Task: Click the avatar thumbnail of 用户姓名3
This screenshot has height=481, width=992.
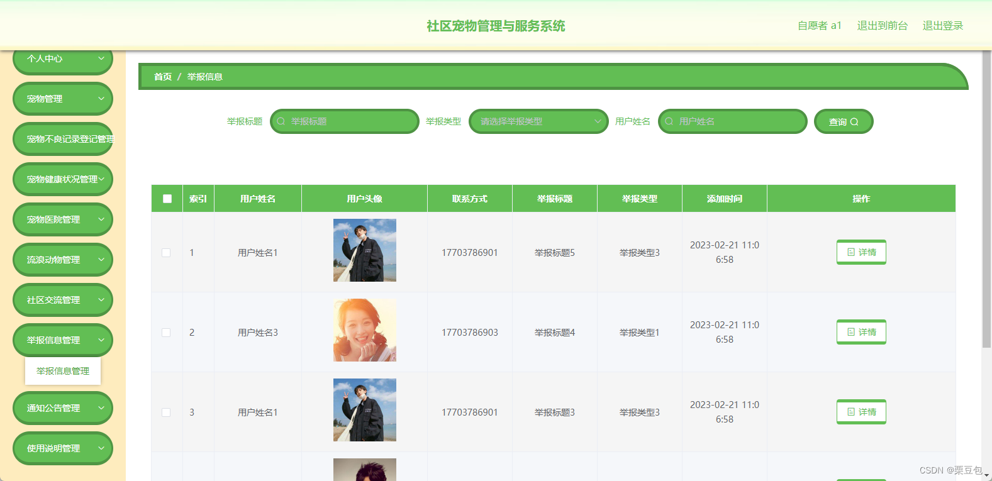Action: (x=365, y=330)
